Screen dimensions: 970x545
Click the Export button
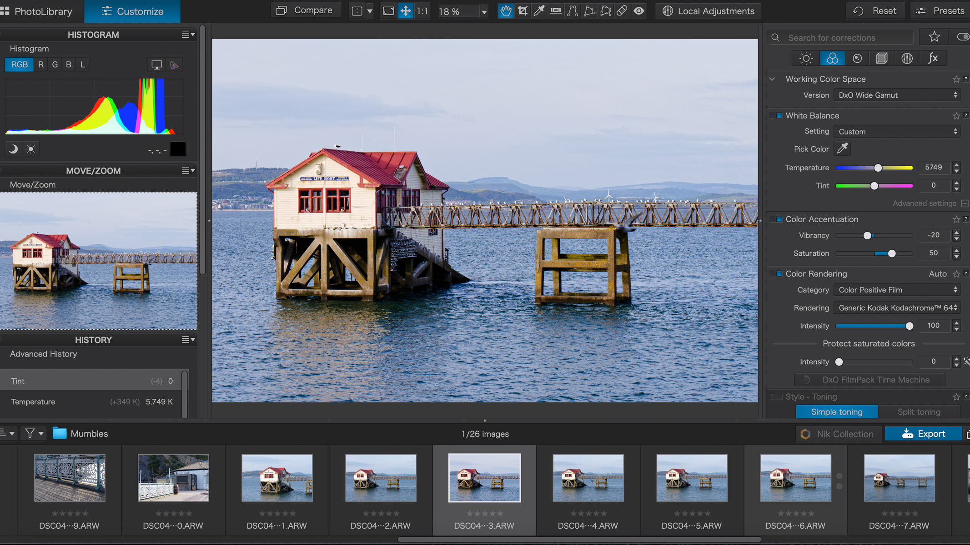[923, 434]
